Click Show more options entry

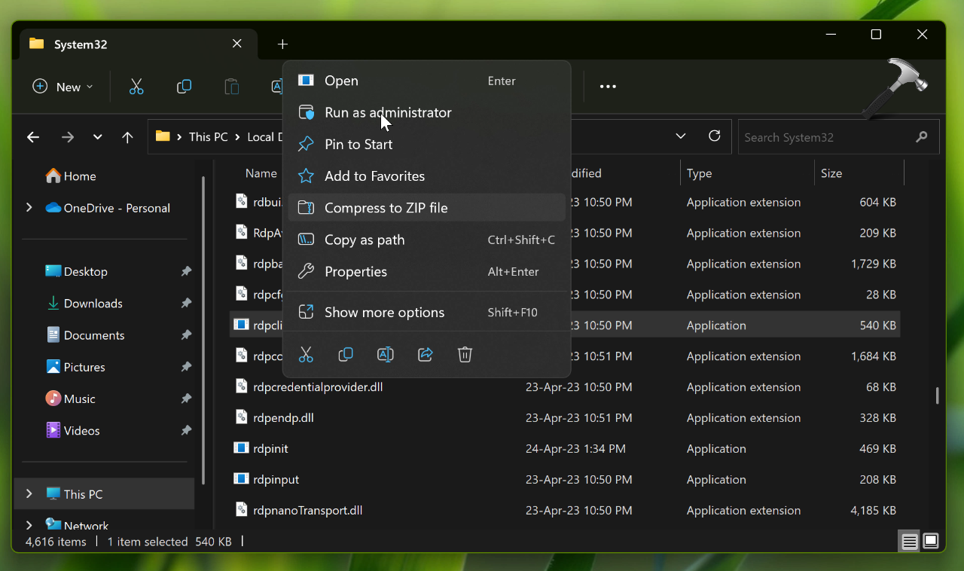tap(384, 313)
